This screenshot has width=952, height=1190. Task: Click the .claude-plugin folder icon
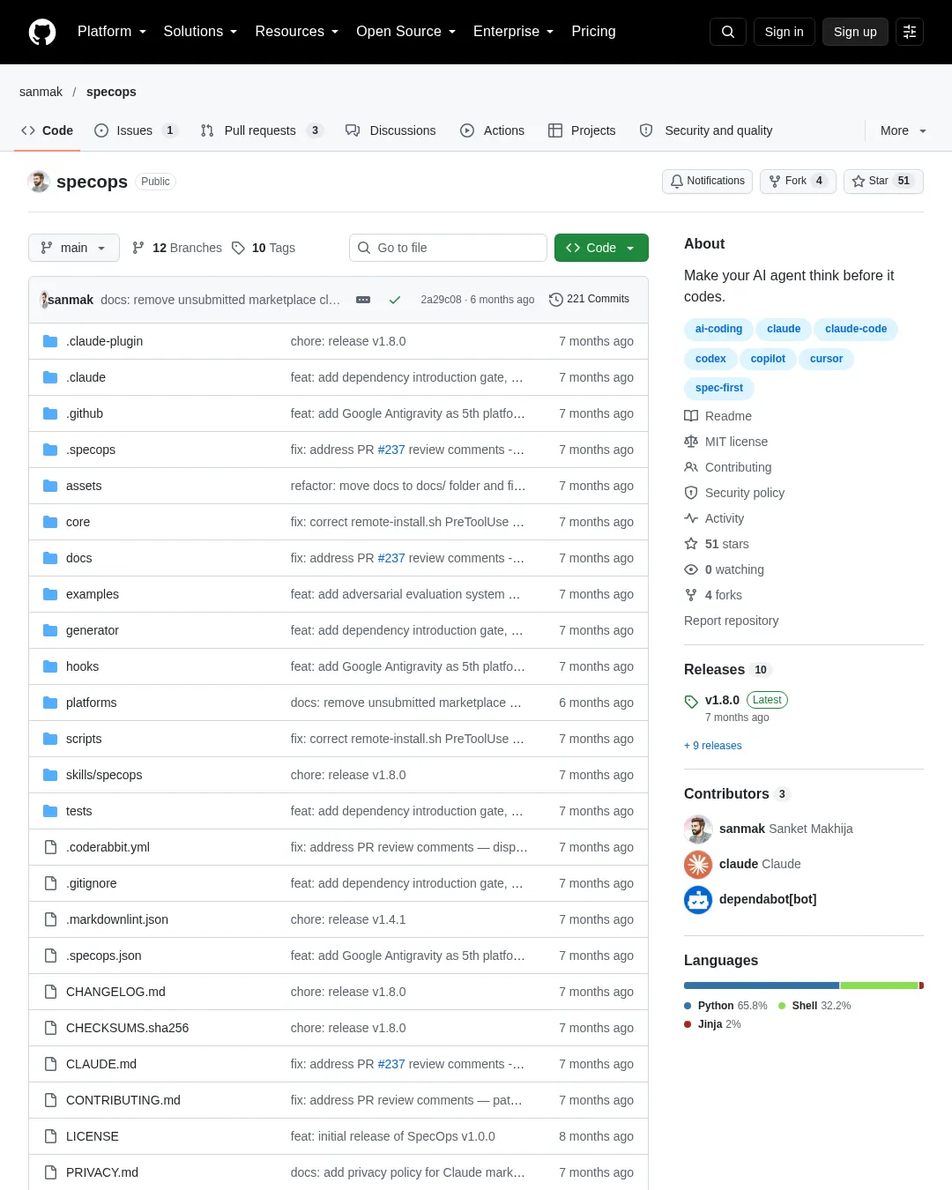coord(50,341)
